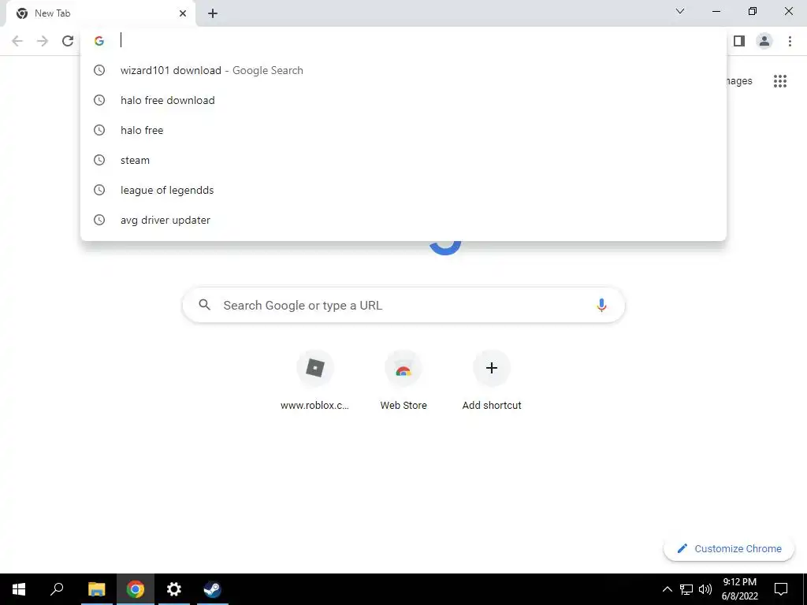Open the tab search chevron

pyautogui.click(x=680, y=11)
